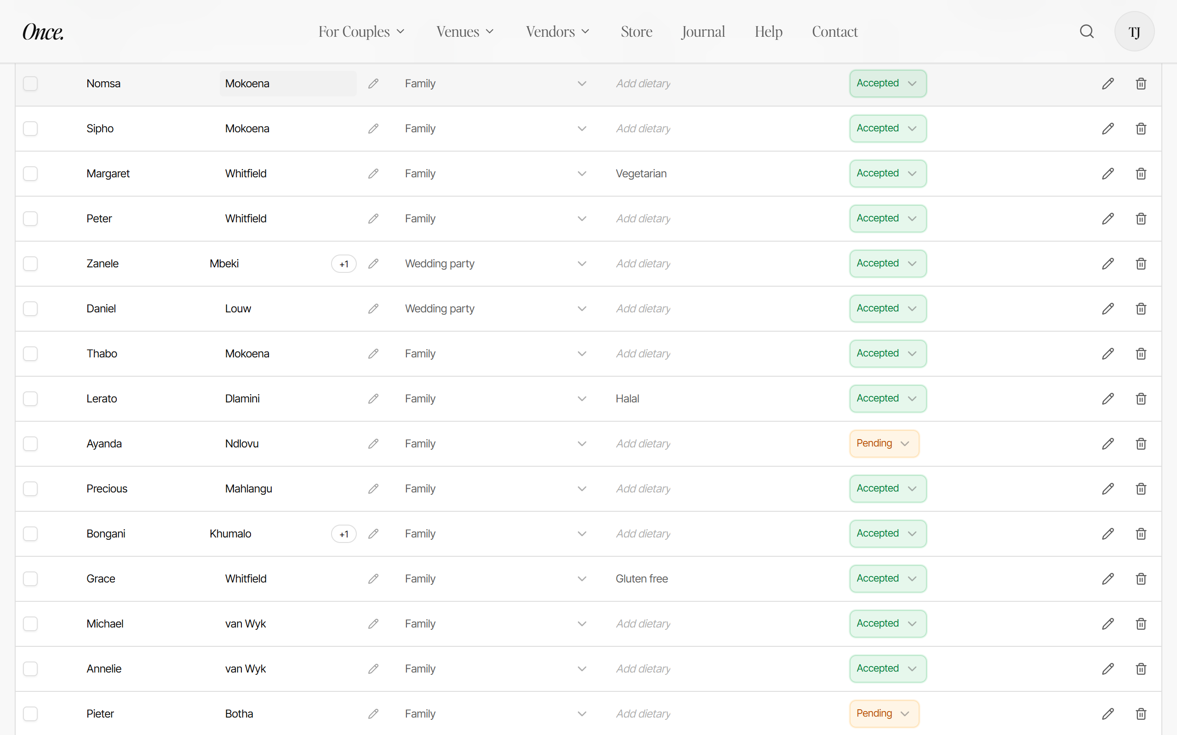
Task: Open Pieter Botha's Pending status dropdown
Action: [884, 713]
